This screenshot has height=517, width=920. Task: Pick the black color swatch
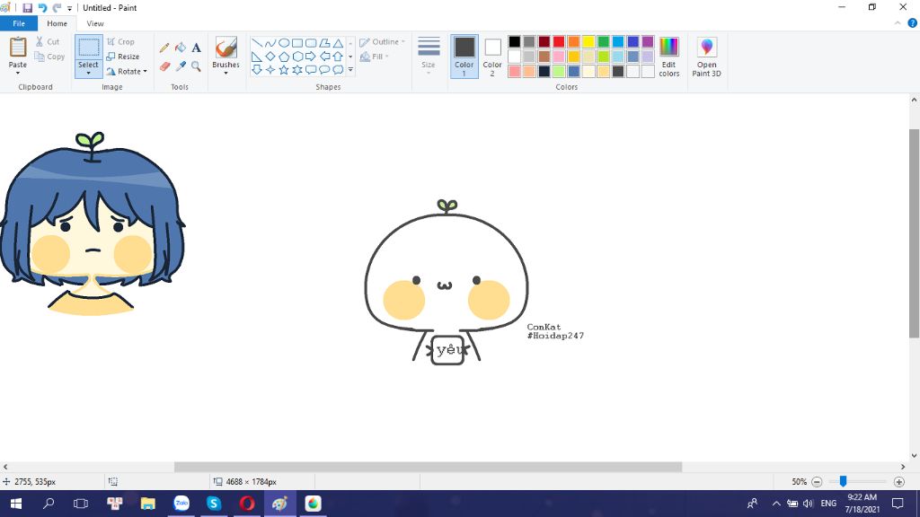(x=515, y=41)
